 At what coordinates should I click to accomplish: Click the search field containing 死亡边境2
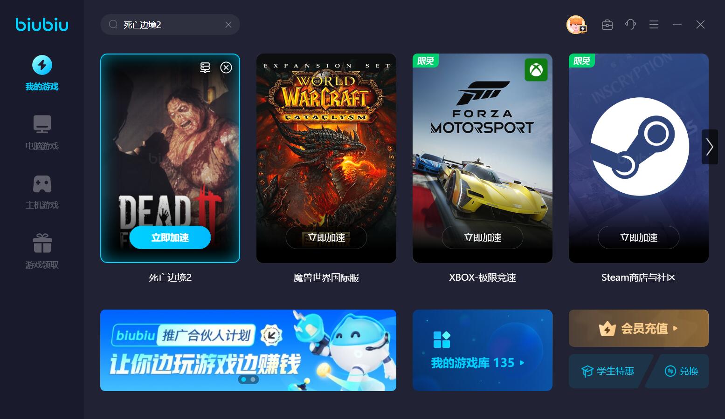pyautogui.click(x=170, y=25)
